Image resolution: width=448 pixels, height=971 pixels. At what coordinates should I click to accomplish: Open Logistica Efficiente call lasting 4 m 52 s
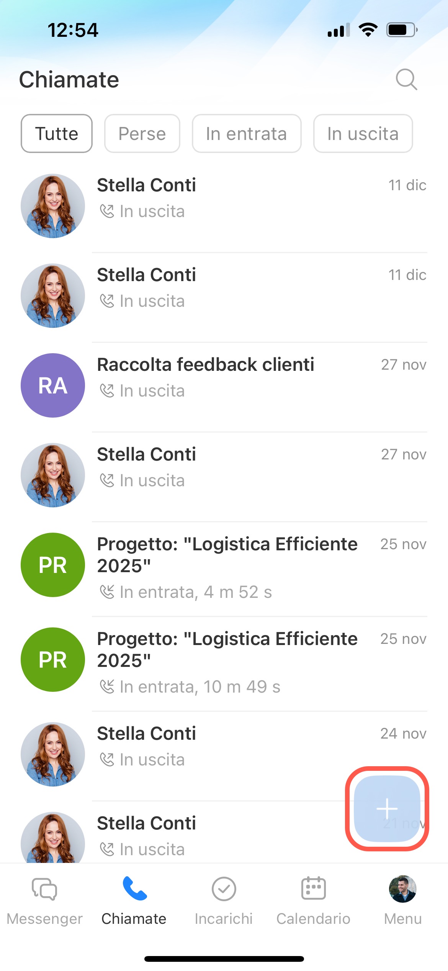230,568
